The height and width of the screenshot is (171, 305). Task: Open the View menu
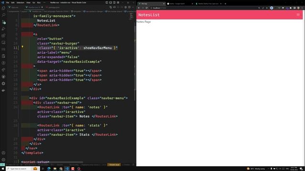[29, 2]
